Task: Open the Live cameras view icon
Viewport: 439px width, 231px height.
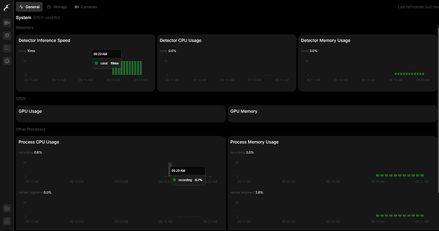Action: tap(7, 23)
